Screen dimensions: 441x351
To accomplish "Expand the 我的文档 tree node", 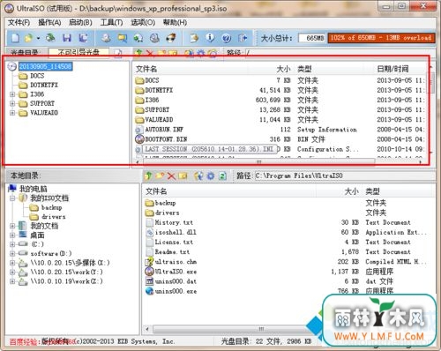I will point(12,226).
